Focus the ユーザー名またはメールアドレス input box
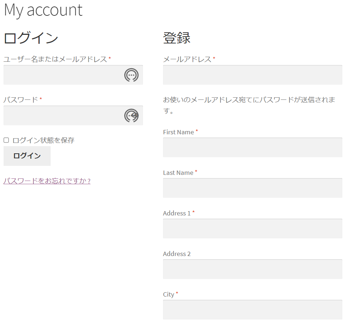Viewport: 352px width, 326px height. [x=73, y=75]
